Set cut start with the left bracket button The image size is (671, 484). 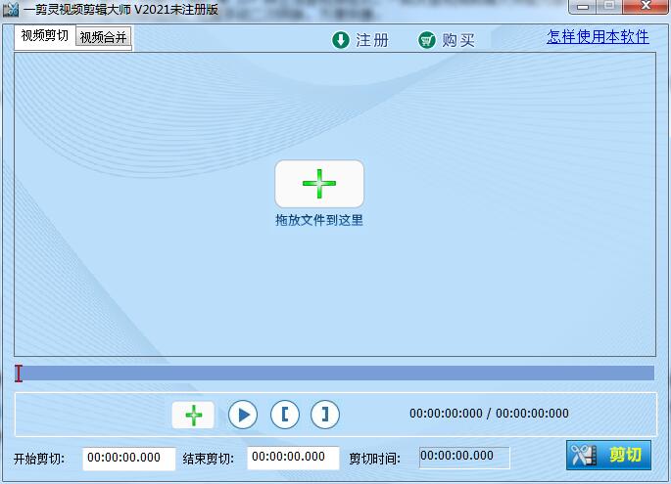(285, 415)
